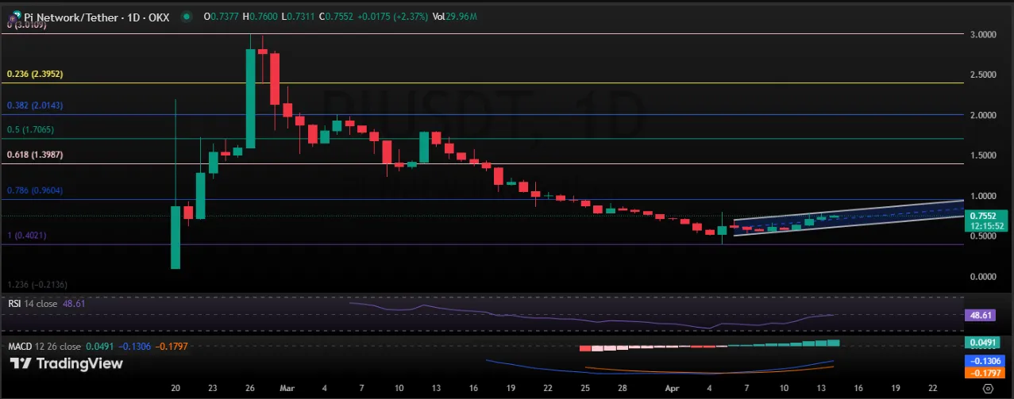Click the 1 (0.4021) Fibonacci label
This screenshot has width=1014, height=399.
coord(29,235)
